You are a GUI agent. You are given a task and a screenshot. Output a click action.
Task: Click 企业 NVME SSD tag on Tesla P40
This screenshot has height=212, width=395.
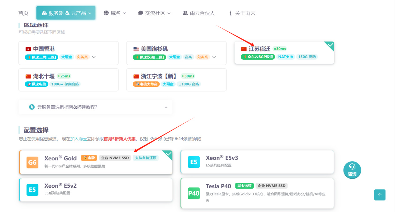tap(272, 186)
